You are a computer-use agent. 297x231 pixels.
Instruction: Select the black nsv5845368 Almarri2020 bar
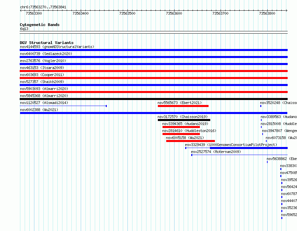pos(154,99)
